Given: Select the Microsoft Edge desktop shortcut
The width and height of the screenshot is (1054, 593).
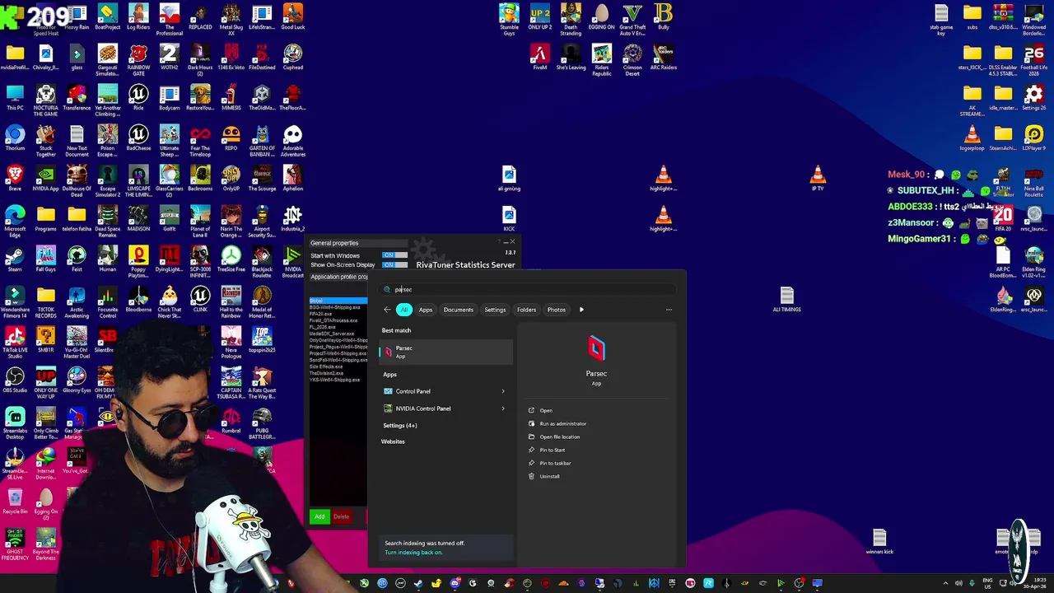Looking at the screenshot, I should click(x=15, y=219).
